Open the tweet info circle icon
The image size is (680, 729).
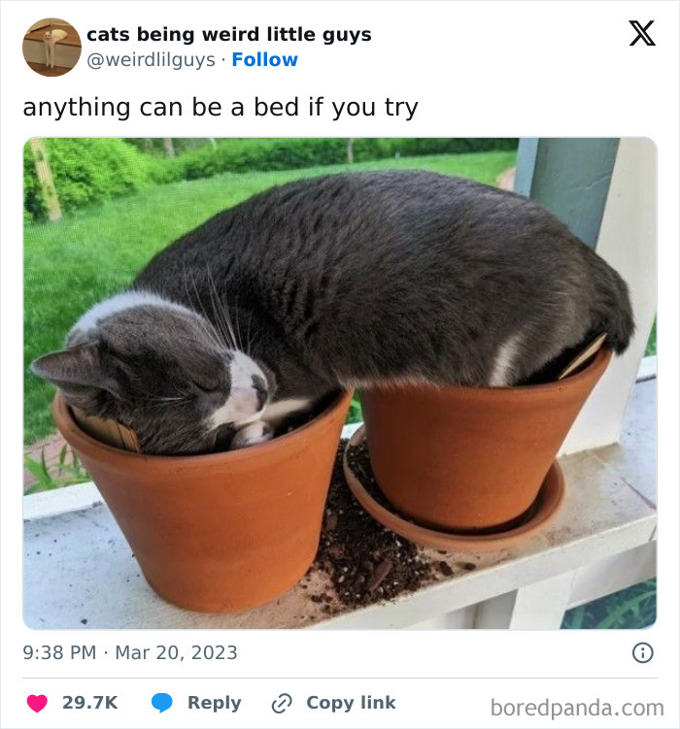pos(642,652)
